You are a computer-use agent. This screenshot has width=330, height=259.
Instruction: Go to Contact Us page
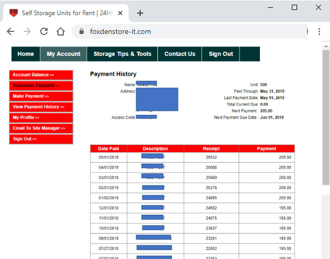point(179,54)
